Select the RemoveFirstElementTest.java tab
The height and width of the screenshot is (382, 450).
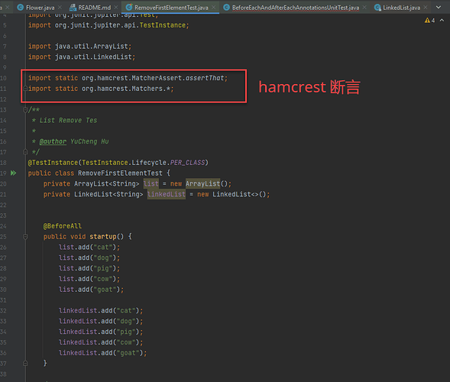pos(171,8)
